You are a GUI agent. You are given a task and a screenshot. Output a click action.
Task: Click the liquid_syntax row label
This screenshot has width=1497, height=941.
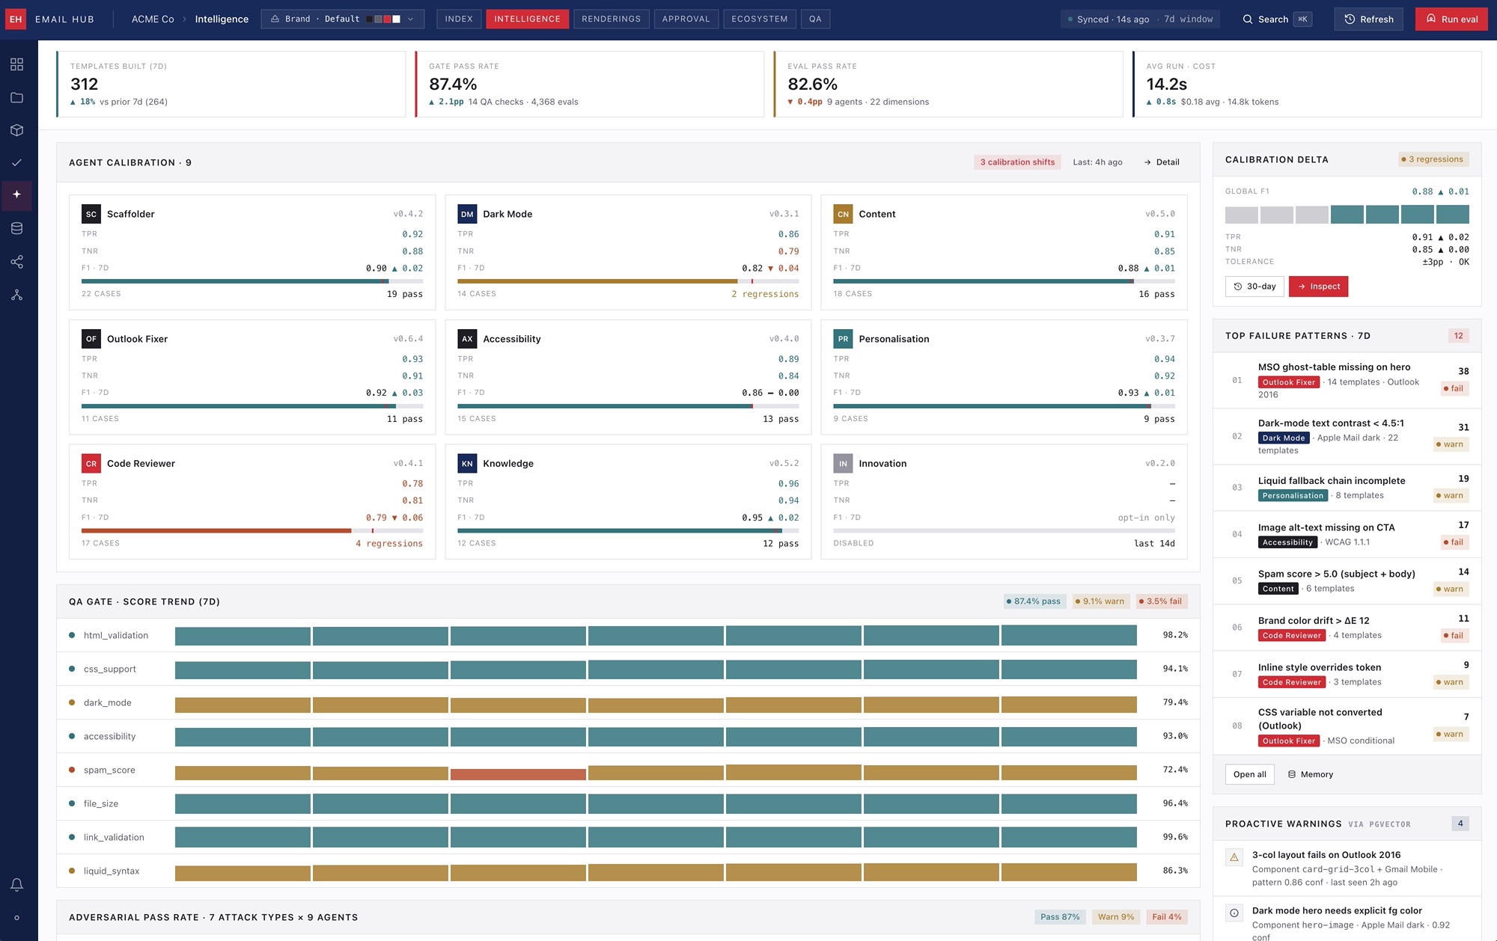(x=112, y=871)
